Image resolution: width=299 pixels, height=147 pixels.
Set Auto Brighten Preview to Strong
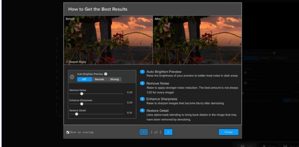pos(114,79)
